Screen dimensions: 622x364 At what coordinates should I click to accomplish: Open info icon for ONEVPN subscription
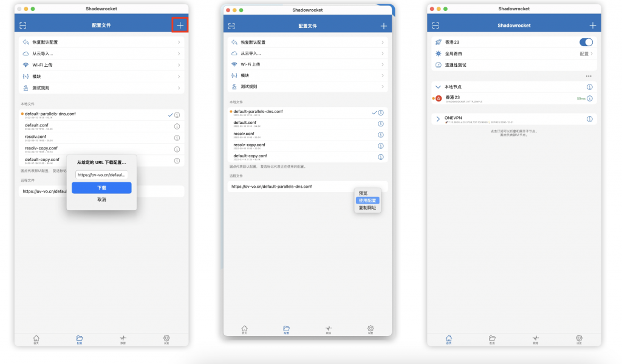click(590, 119)
